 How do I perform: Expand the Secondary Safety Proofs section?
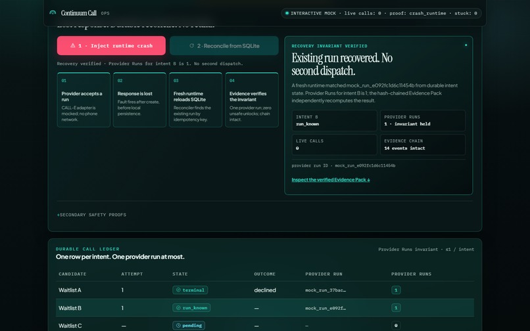coord(91,215)
